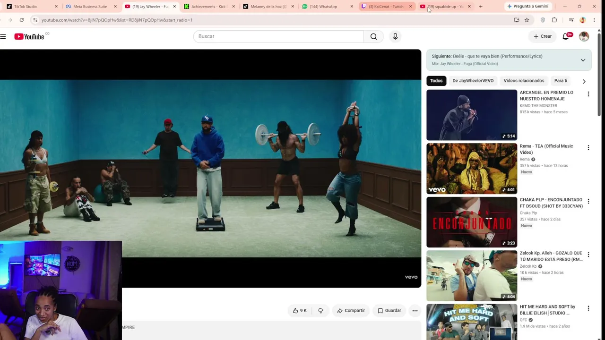Click the magnifier search button
The height and width of the screenshot is (340, 605).
(x=374, y=36)
